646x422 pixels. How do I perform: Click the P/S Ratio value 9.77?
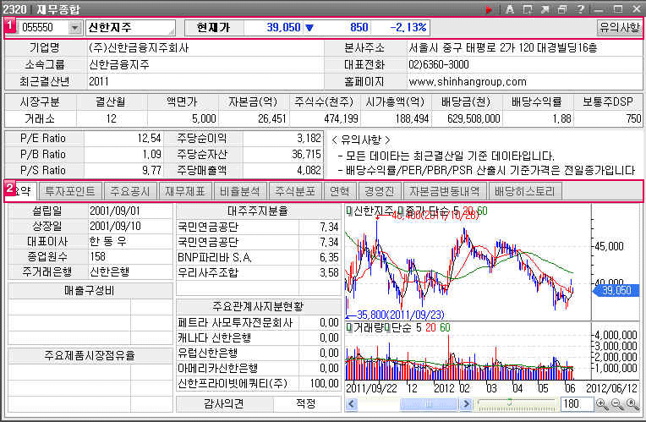pyautogui.click(x=151, y=170)
